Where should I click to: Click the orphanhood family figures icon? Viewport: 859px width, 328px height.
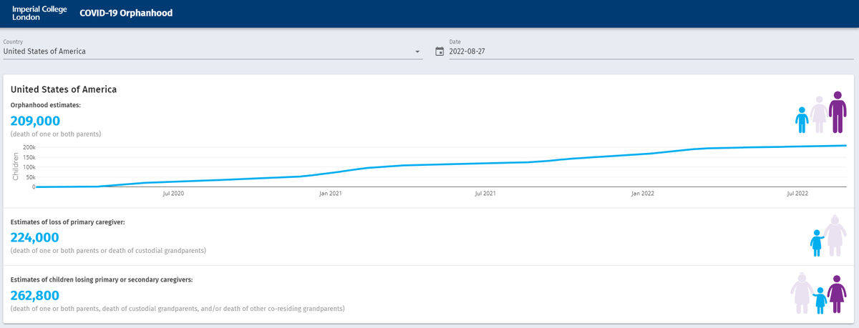pyautogui.click(x=821, y=113)
